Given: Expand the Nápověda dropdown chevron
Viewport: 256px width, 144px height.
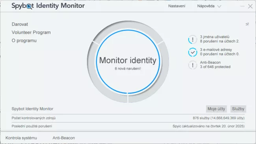Looking at the screenshot, I should [219, 6].
